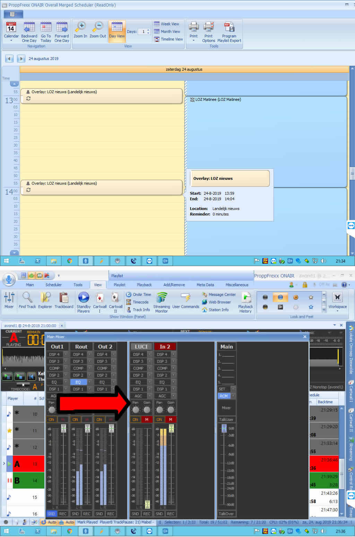Screen dimensions: 355x537
Task: Go Backward One Day in scheduler
Action: (x=29, y=32)
